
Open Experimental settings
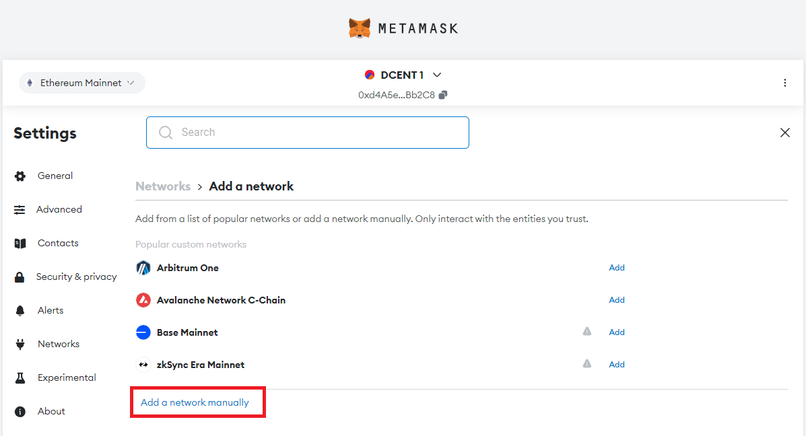[67, 377]
